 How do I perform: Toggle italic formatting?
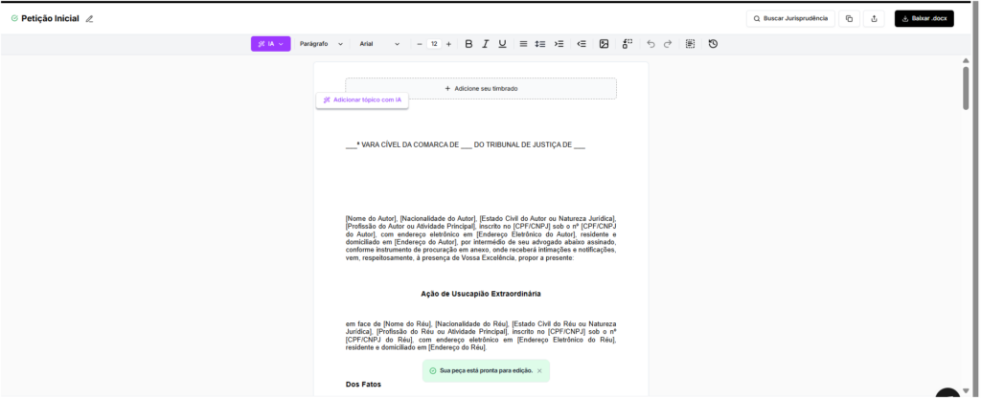pyautogui.click(x=485, y=44)
